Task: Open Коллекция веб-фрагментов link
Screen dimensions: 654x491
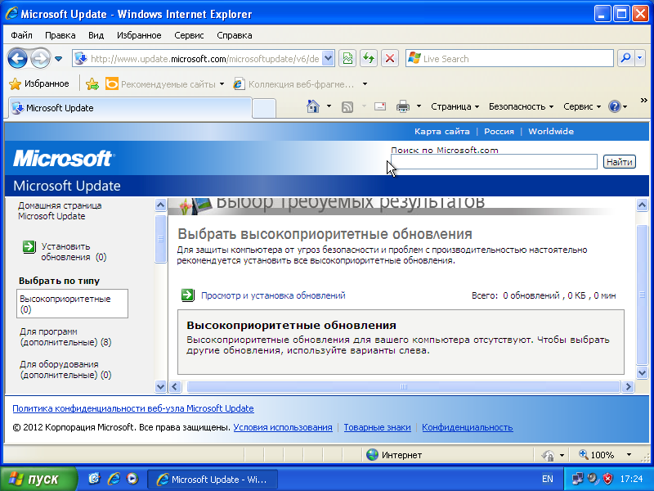Action: pos(294,84)
